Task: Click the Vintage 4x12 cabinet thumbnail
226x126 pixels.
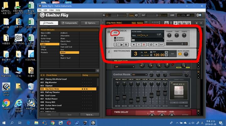Action: [179, 90]
